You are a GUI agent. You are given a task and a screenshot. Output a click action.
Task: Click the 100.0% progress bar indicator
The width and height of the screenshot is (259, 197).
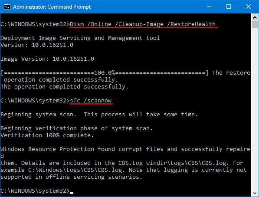coord(105,73)
